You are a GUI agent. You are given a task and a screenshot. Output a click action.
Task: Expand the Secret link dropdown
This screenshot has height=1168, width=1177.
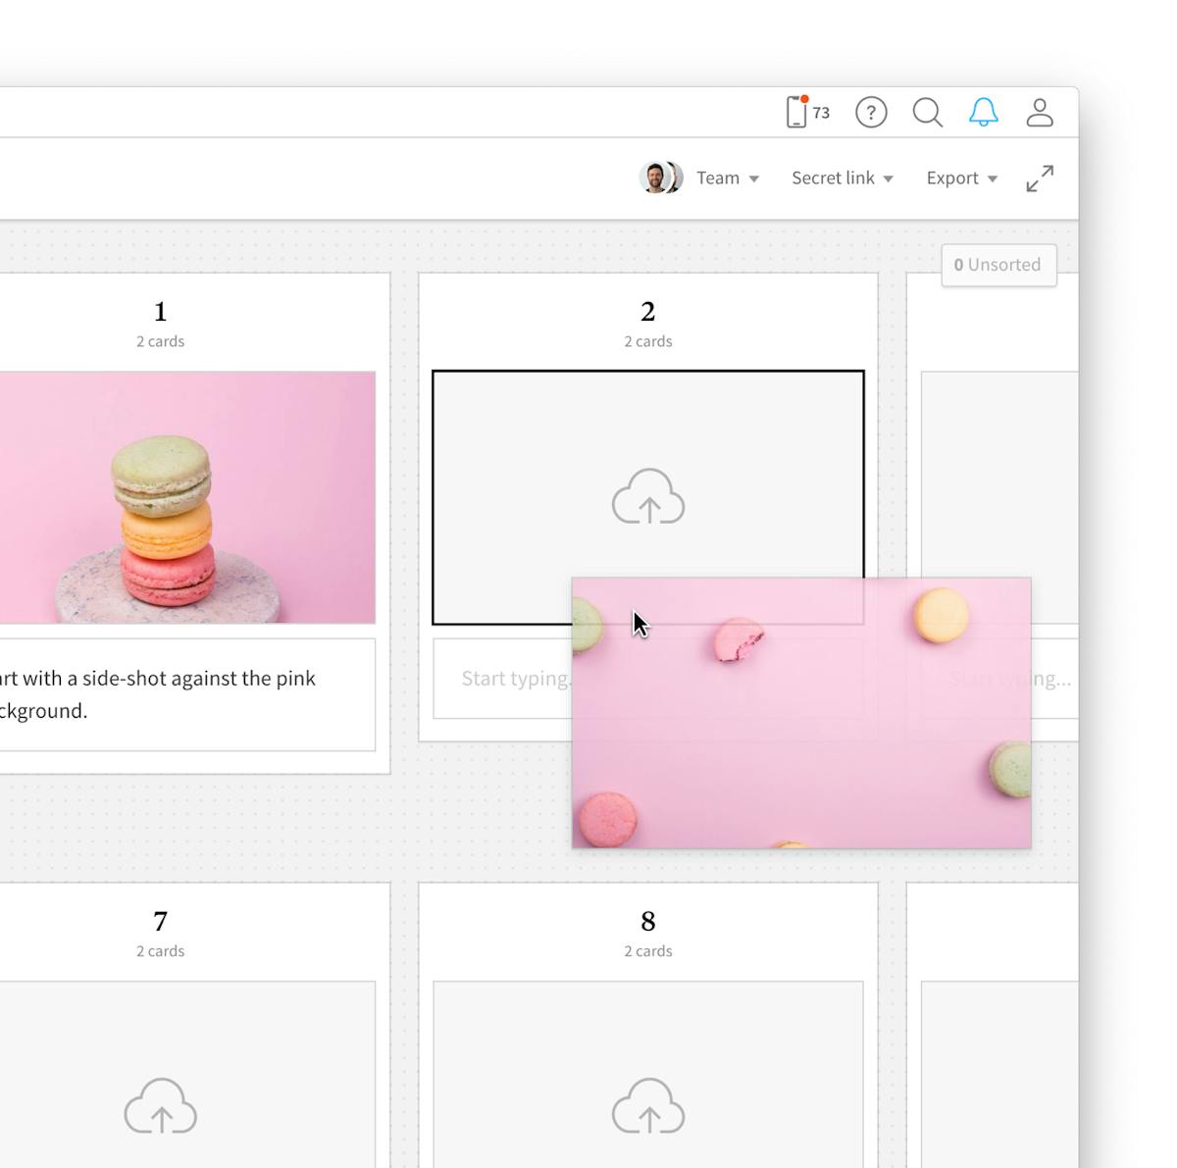(841, 178)
